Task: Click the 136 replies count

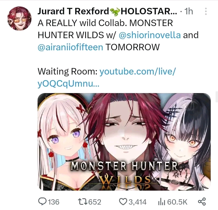Action: [x=54, y=202]
